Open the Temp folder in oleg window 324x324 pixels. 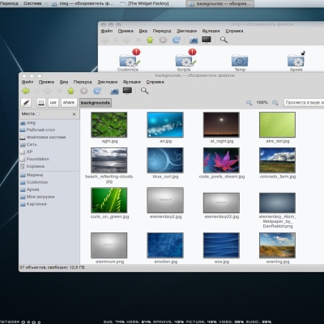240,62
